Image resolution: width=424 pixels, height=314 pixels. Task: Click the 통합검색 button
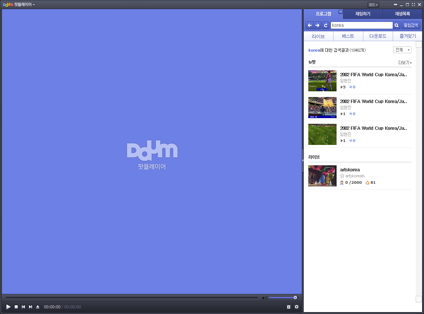pos(411,25)
